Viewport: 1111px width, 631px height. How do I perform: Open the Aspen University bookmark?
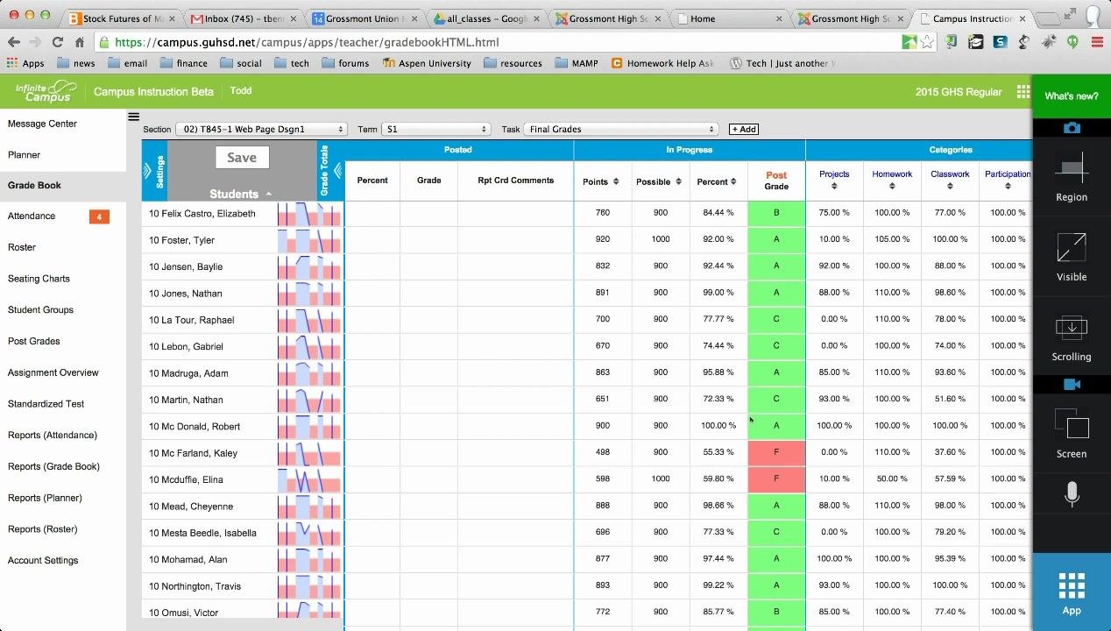(427, 63)
